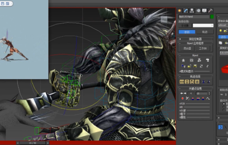Select the Body Rotation track icon

[192, 82]
